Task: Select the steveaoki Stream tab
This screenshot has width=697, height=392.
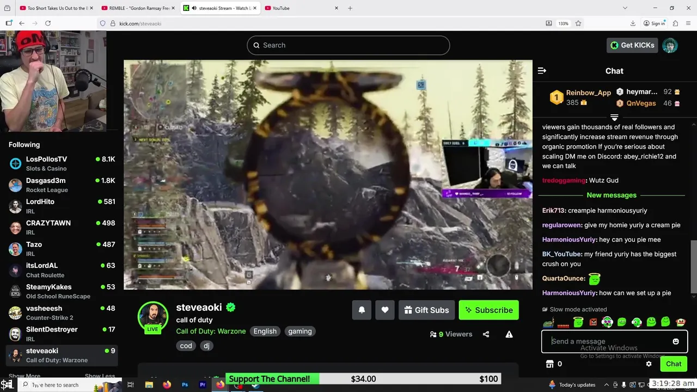Action: [220, 8]
